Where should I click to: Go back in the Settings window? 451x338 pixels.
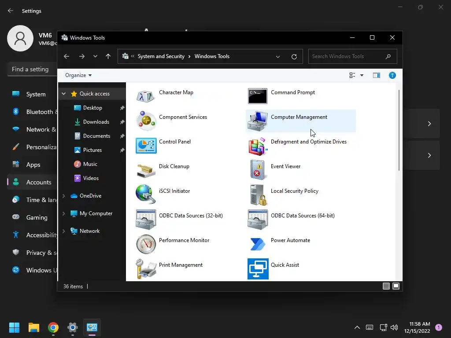coord(11,11)
